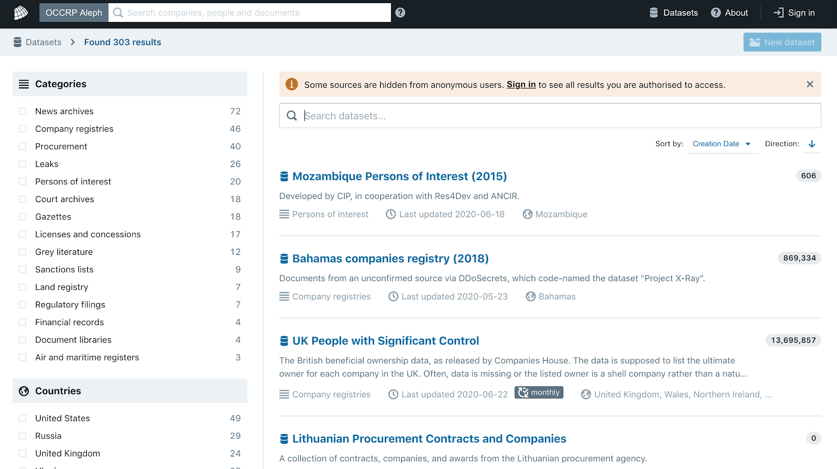Select the Persons of interest filter checkbox
Screen dimensions: 837x469
tap(22, 182)
